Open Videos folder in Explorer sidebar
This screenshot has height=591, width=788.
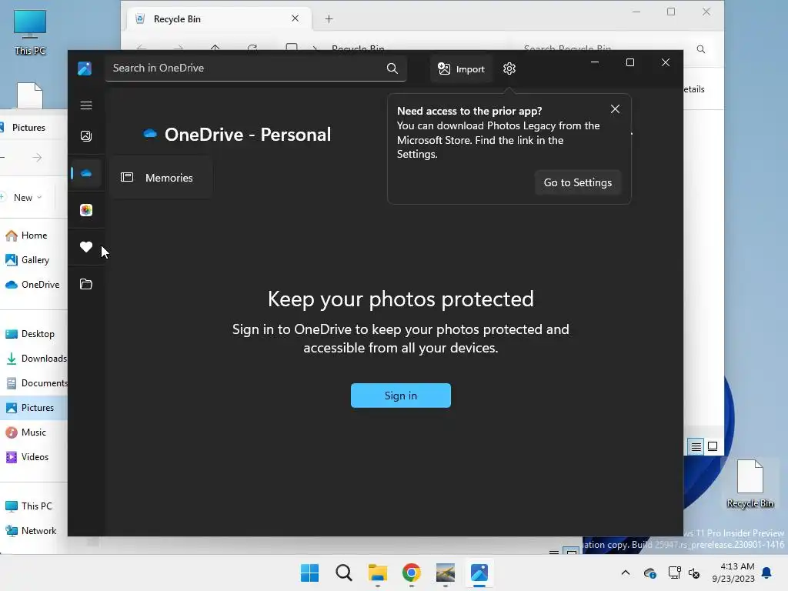(34, 457)
